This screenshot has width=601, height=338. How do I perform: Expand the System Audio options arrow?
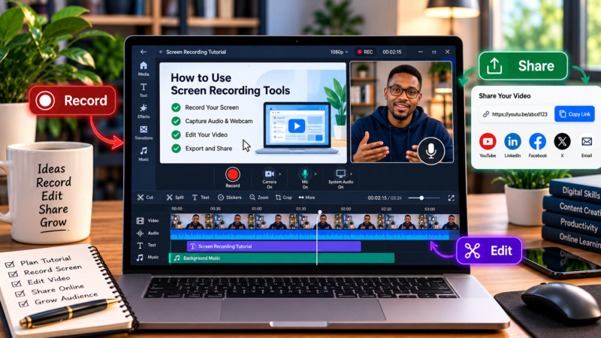tap(351, 174)
